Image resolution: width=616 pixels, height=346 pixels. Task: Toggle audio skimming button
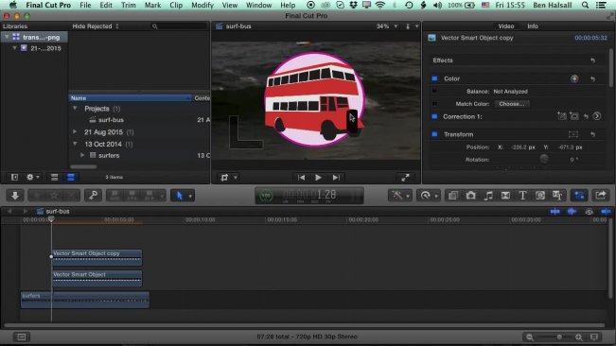click(x=572, y=212)
